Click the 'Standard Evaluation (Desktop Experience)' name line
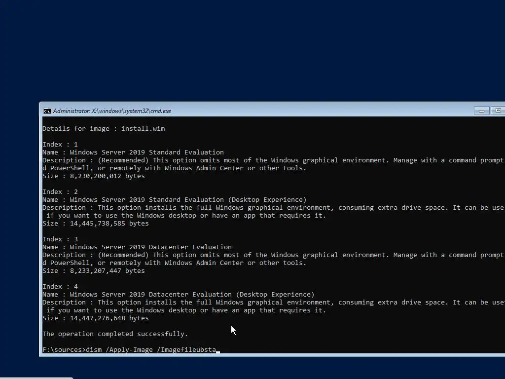This screenshot has width=505, height=379. (x=175, y=199)
